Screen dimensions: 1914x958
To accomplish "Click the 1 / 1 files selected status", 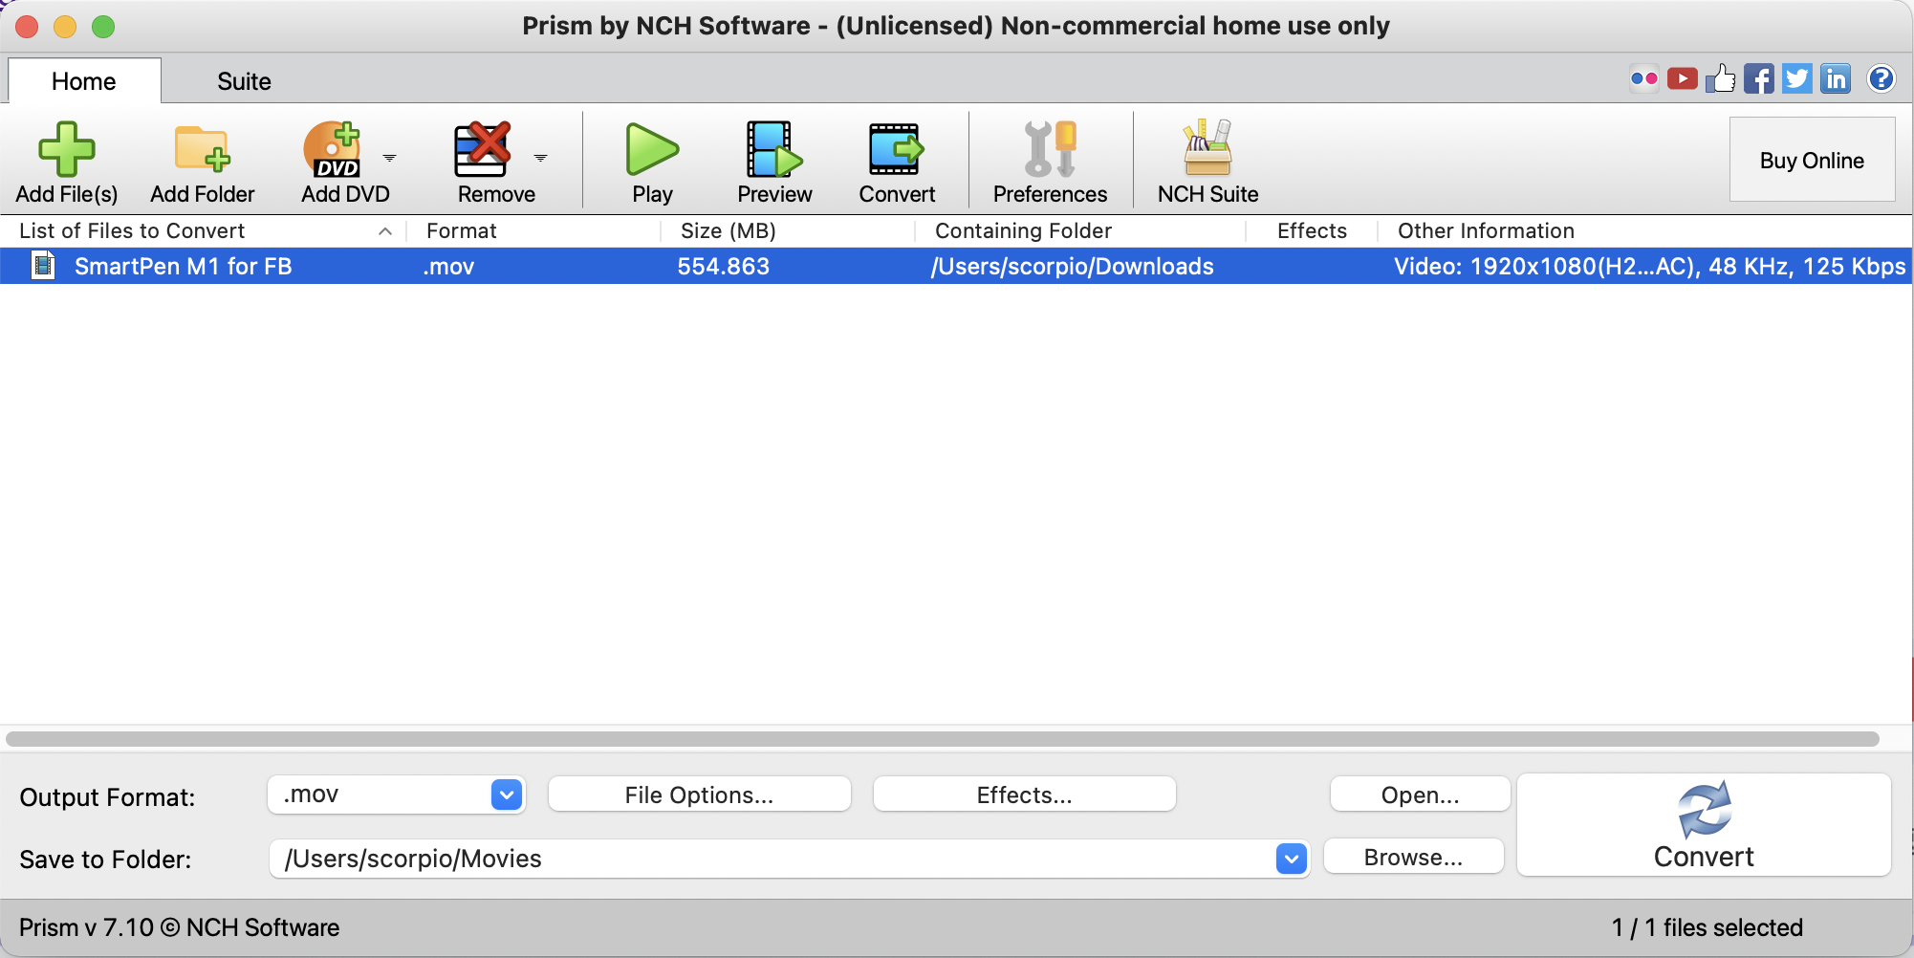I will pyautogui.click(x=1707, y=927).
